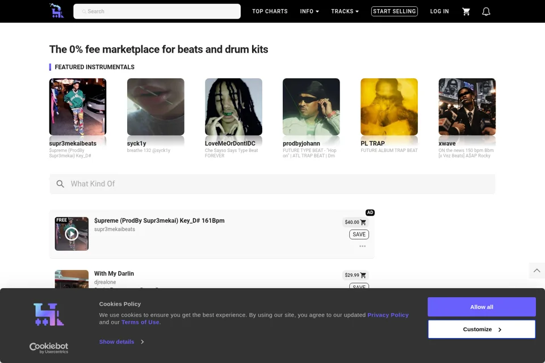Click Allow all cookies button
The height and width of the screenshot is (363, 545).
click(x=481, y=307)
